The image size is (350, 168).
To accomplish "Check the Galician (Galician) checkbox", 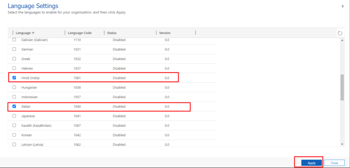I will pos(14,40).
